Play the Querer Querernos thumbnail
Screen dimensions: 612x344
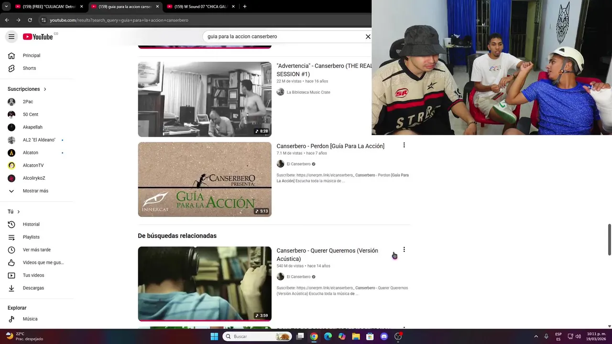[205, 284]
